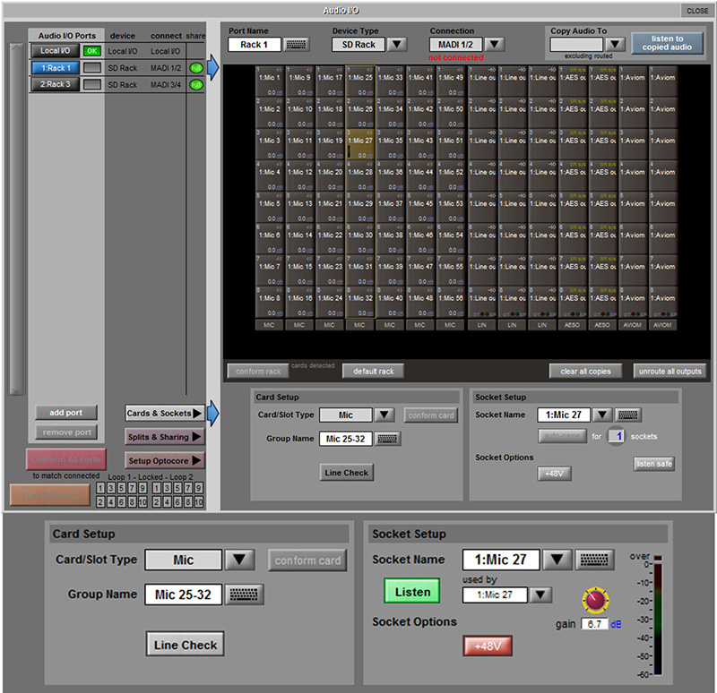Open Socket Name dropdown in enlarged Socket Setup
The image size is (717, 693).
tap(557, 560)
